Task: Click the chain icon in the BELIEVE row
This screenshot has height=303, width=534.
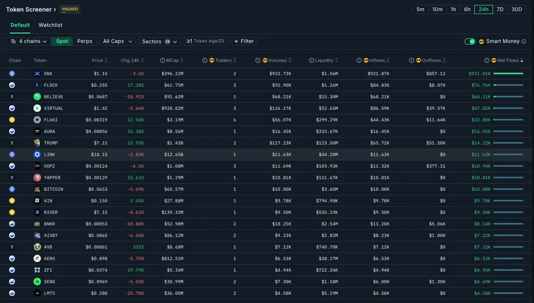Action: click(x=12, y=97)
